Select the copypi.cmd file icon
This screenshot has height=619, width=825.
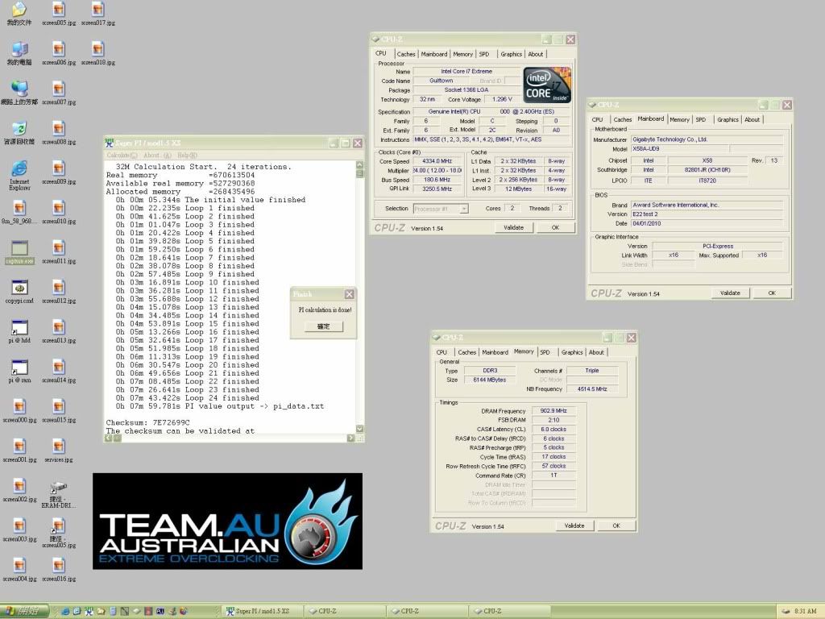tap(19, 292)
